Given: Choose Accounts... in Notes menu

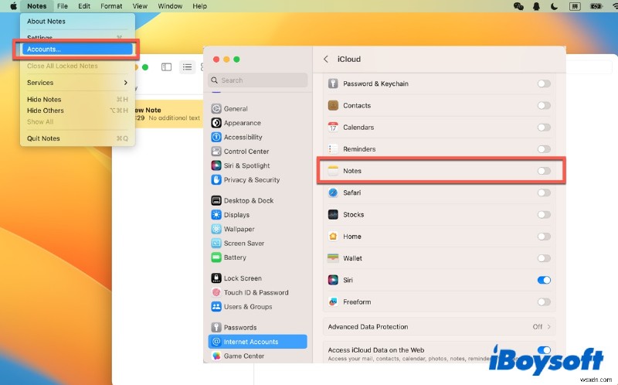Looking at the screenshot, I should point(77,49).
